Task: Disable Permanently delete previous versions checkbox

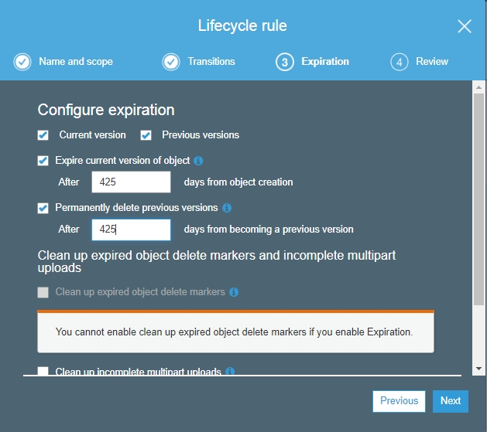Action: pos(43,208)
